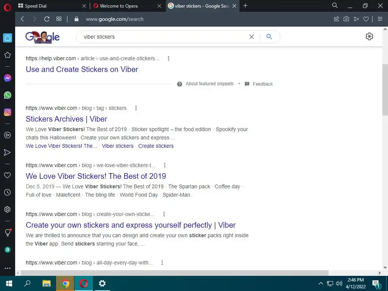Screen dimensions: 388x291
Task: Reload the current page
Action: click(47, 19)
